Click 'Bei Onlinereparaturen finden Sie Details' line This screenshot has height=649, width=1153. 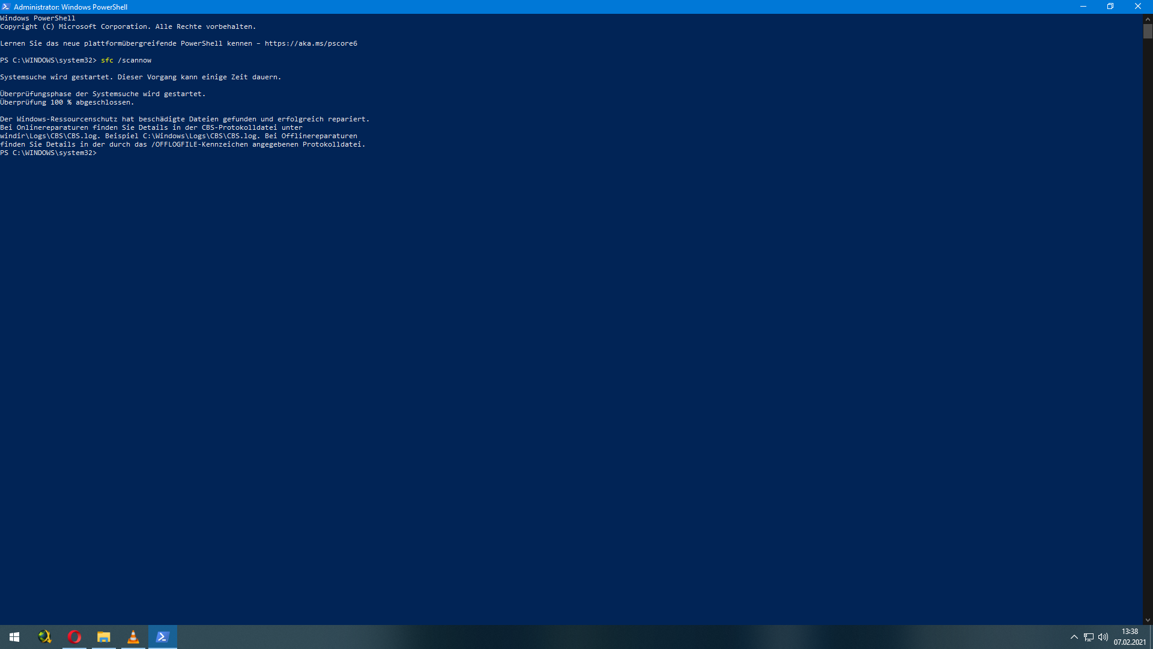tap(151, 127)
